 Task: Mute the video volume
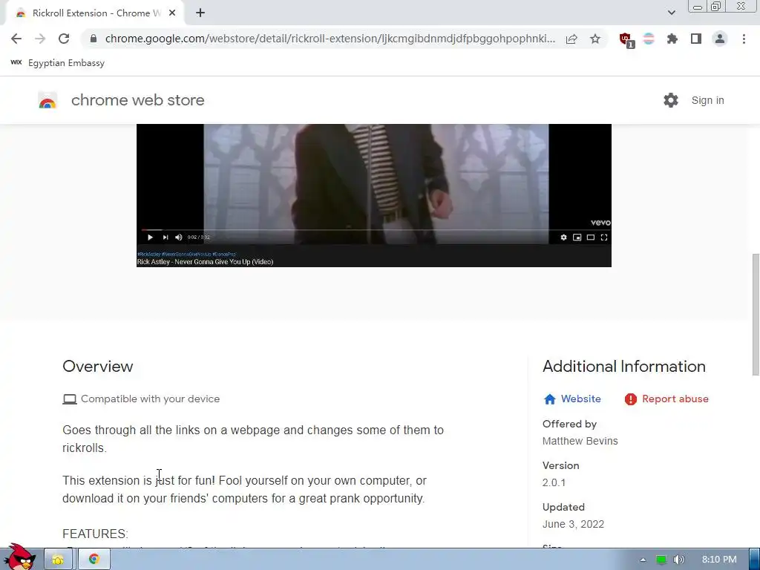point(178,237)
